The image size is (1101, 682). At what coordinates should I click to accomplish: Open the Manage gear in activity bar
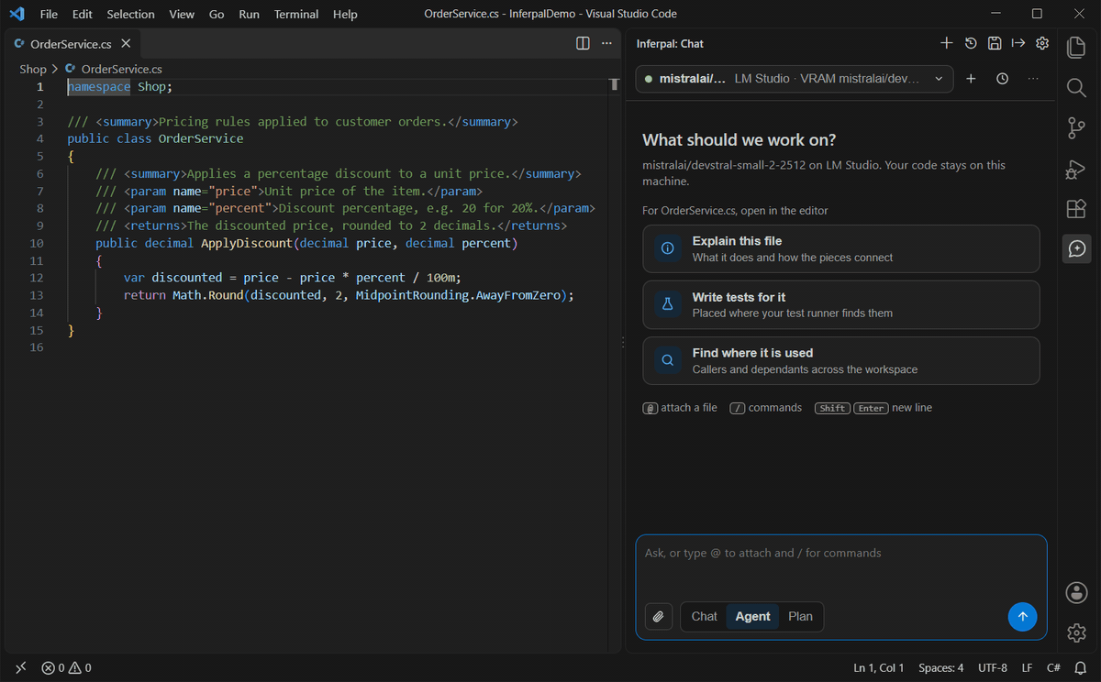click(1077, 632)
